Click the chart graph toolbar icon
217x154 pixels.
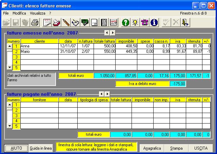coord(114,22)
